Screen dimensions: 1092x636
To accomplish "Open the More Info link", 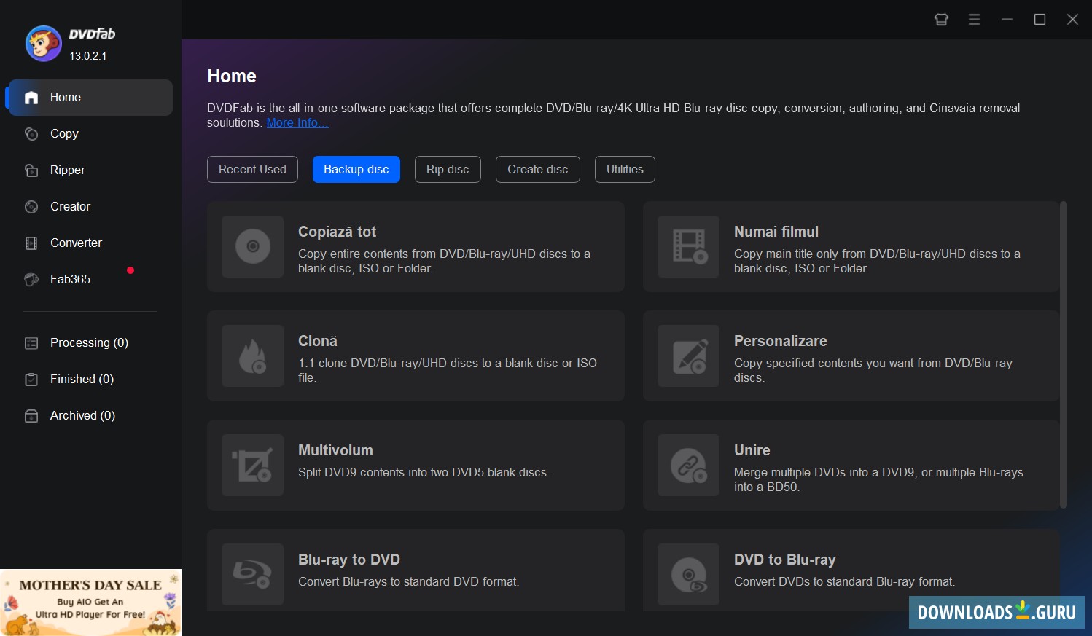I will 297,122.
